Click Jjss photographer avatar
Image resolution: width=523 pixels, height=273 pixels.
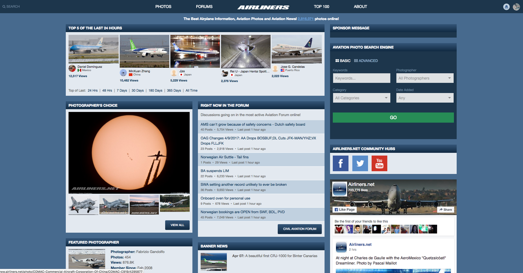click(174, 73)
